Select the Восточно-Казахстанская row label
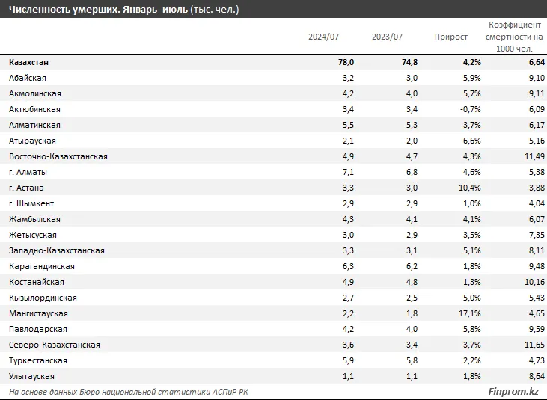Viewport: 547px width, 400px height. tap(58, 156)
